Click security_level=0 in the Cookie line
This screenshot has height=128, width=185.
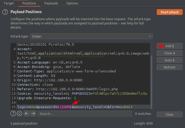pos(51,94)
